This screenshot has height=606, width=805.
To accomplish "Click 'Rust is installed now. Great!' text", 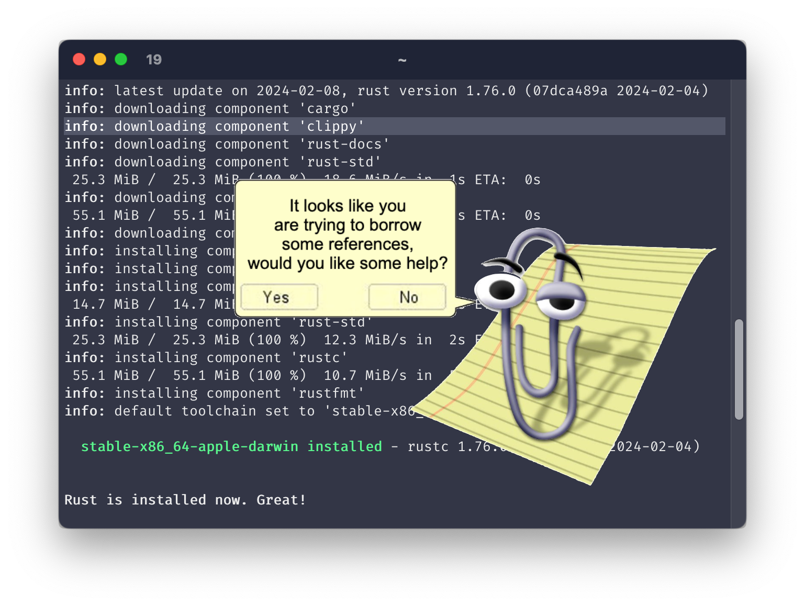I will pyautogui.click(x=185, y=500).
